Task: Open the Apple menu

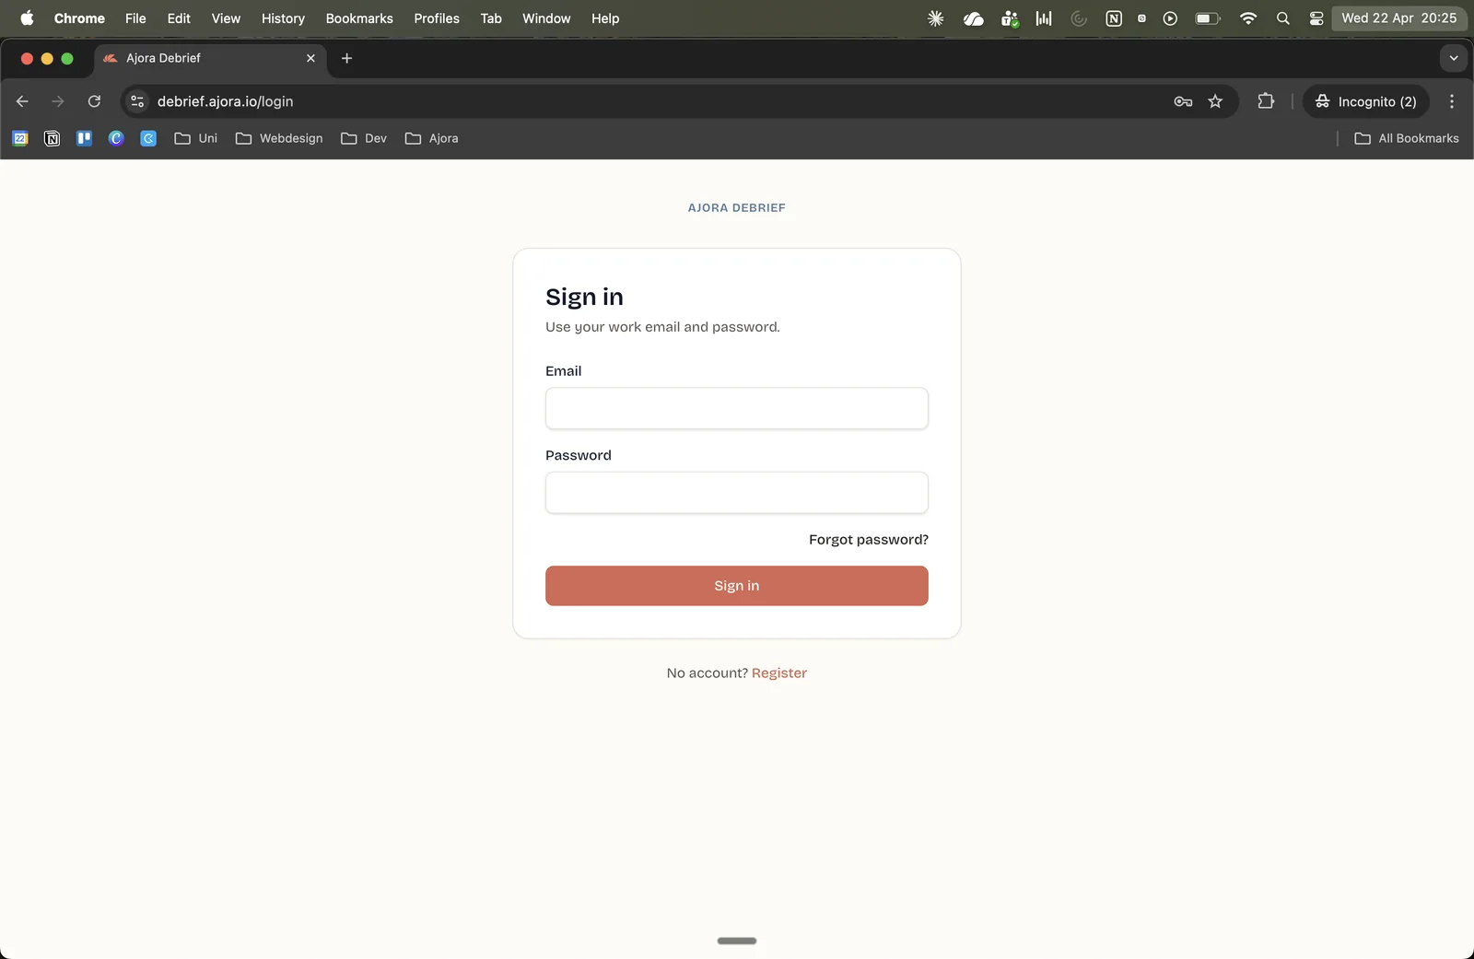Action: coord(27,18)
